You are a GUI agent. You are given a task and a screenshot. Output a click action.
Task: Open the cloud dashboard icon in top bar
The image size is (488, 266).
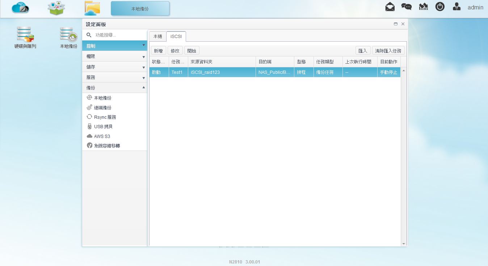tap(20, 8)
